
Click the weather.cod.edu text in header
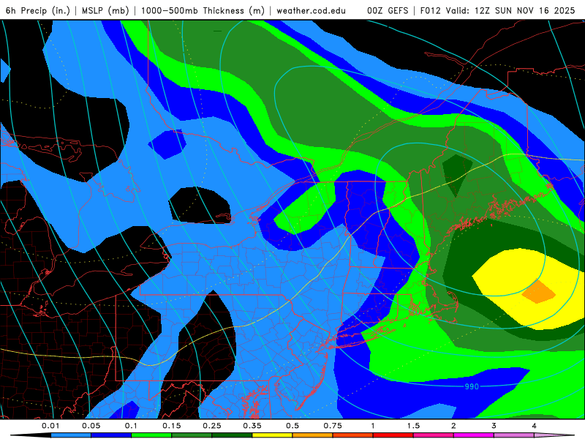click(x=311, y=10)
